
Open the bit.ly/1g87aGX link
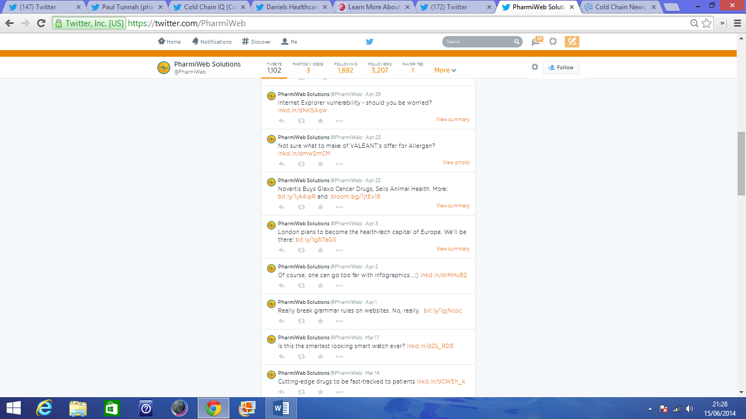pos(316,240)
